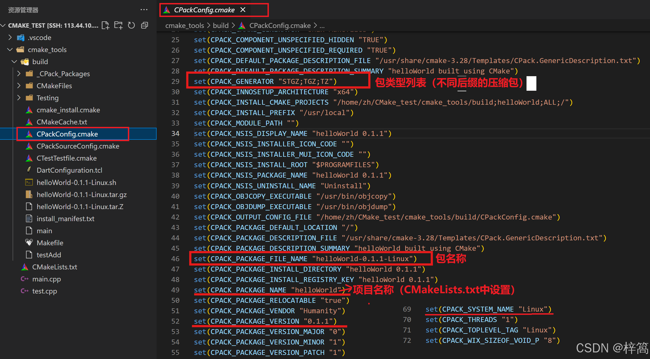Open Makefile in the file tree

[x=50, y=243]
